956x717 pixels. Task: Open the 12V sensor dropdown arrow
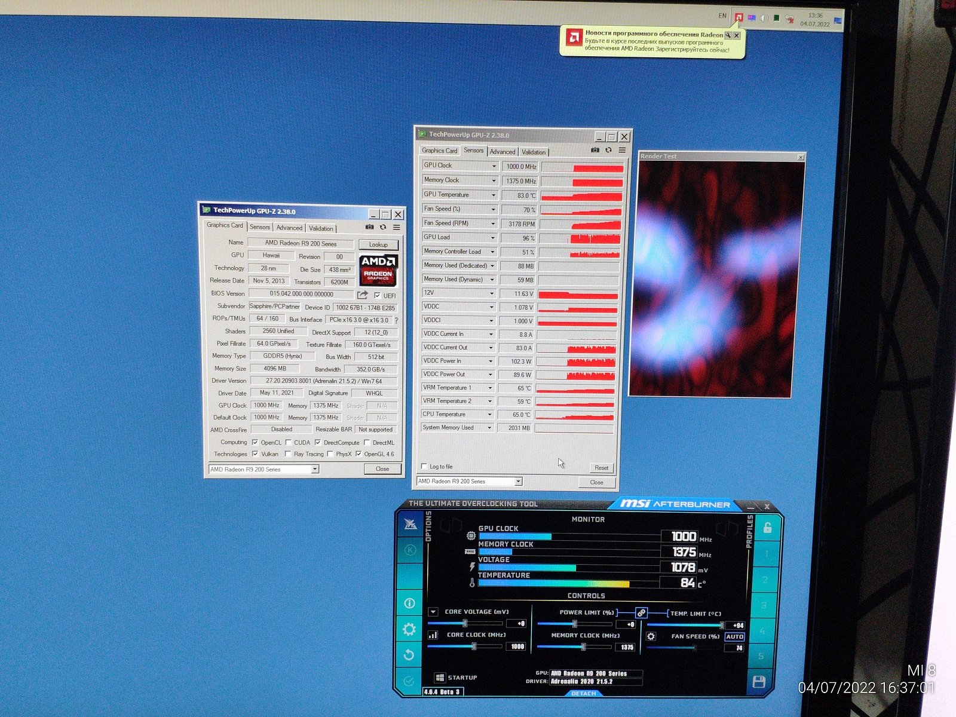pyautogui.click(x=492, y=293)
